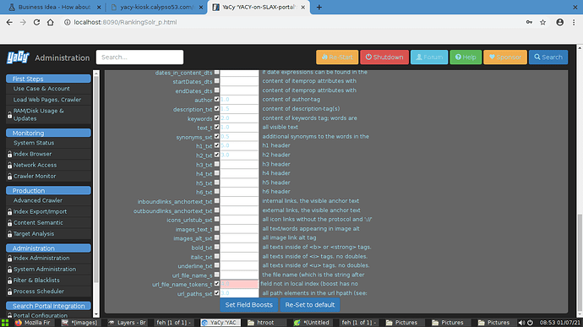The image size is (583, 327).
Task: Click the saved-password key icon
Action: click(529, 22)
